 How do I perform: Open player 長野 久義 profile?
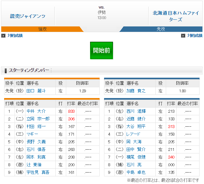tap(36, 142)
